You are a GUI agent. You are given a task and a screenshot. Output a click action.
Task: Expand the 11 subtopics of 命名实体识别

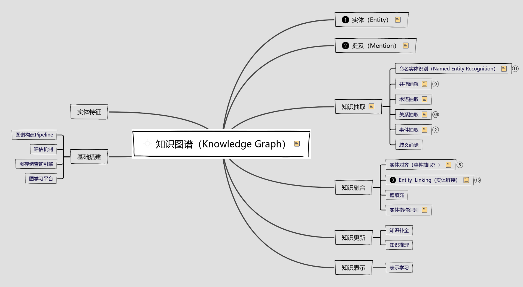pos(515,69)
